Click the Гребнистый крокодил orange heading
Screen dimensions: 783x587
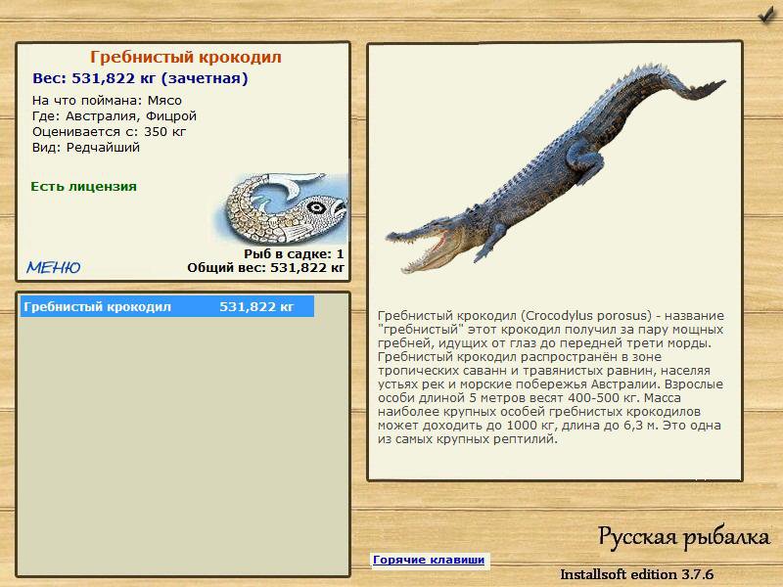point(186,57)
